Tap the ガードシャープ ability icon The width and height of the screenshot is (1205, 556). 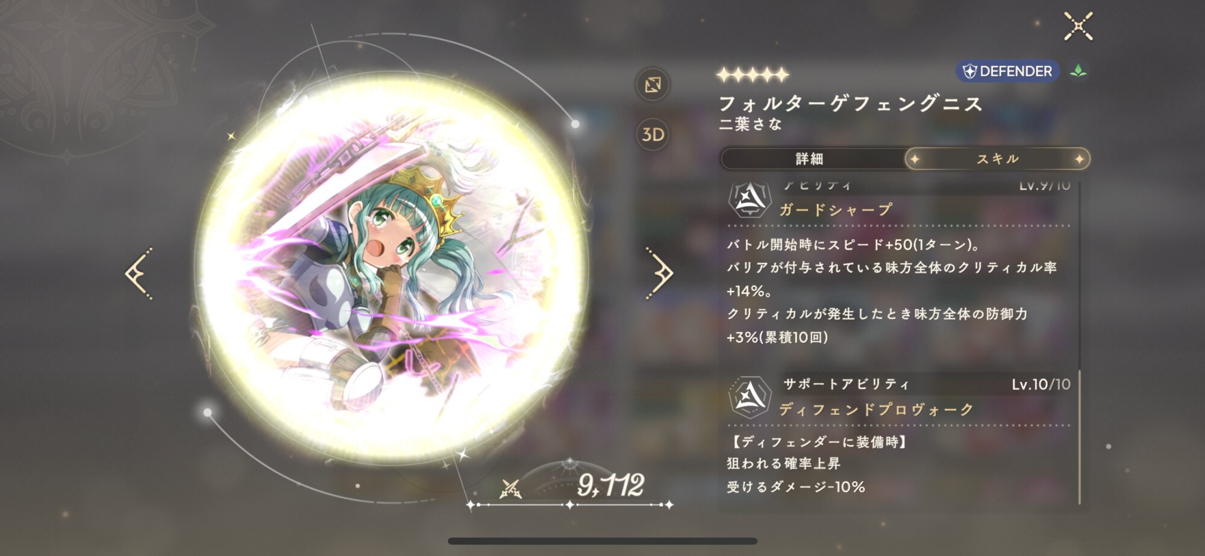(x=750, y=199)
